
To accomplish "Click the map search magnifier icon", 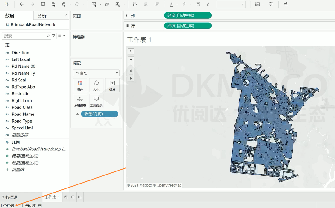I will pyautogui.click(x=131, y=52).
